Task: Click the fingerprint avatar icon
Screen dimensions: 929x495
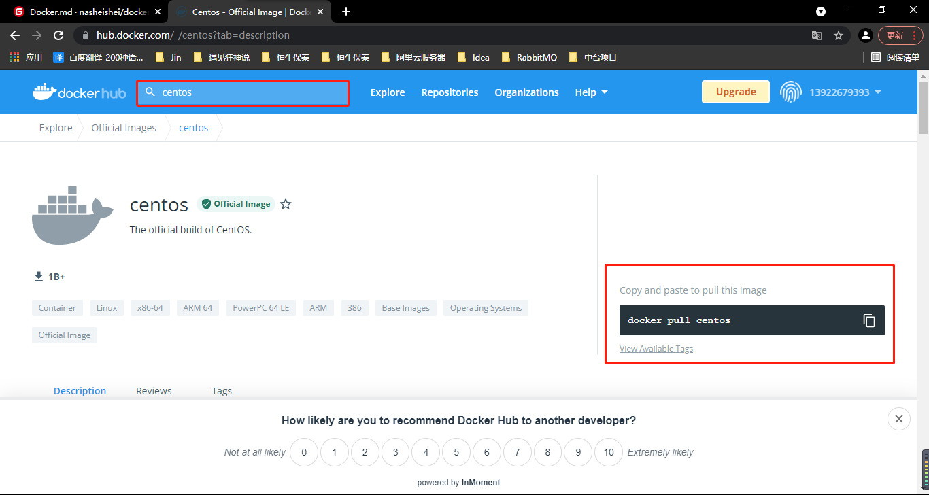Action: click(790, 92)
